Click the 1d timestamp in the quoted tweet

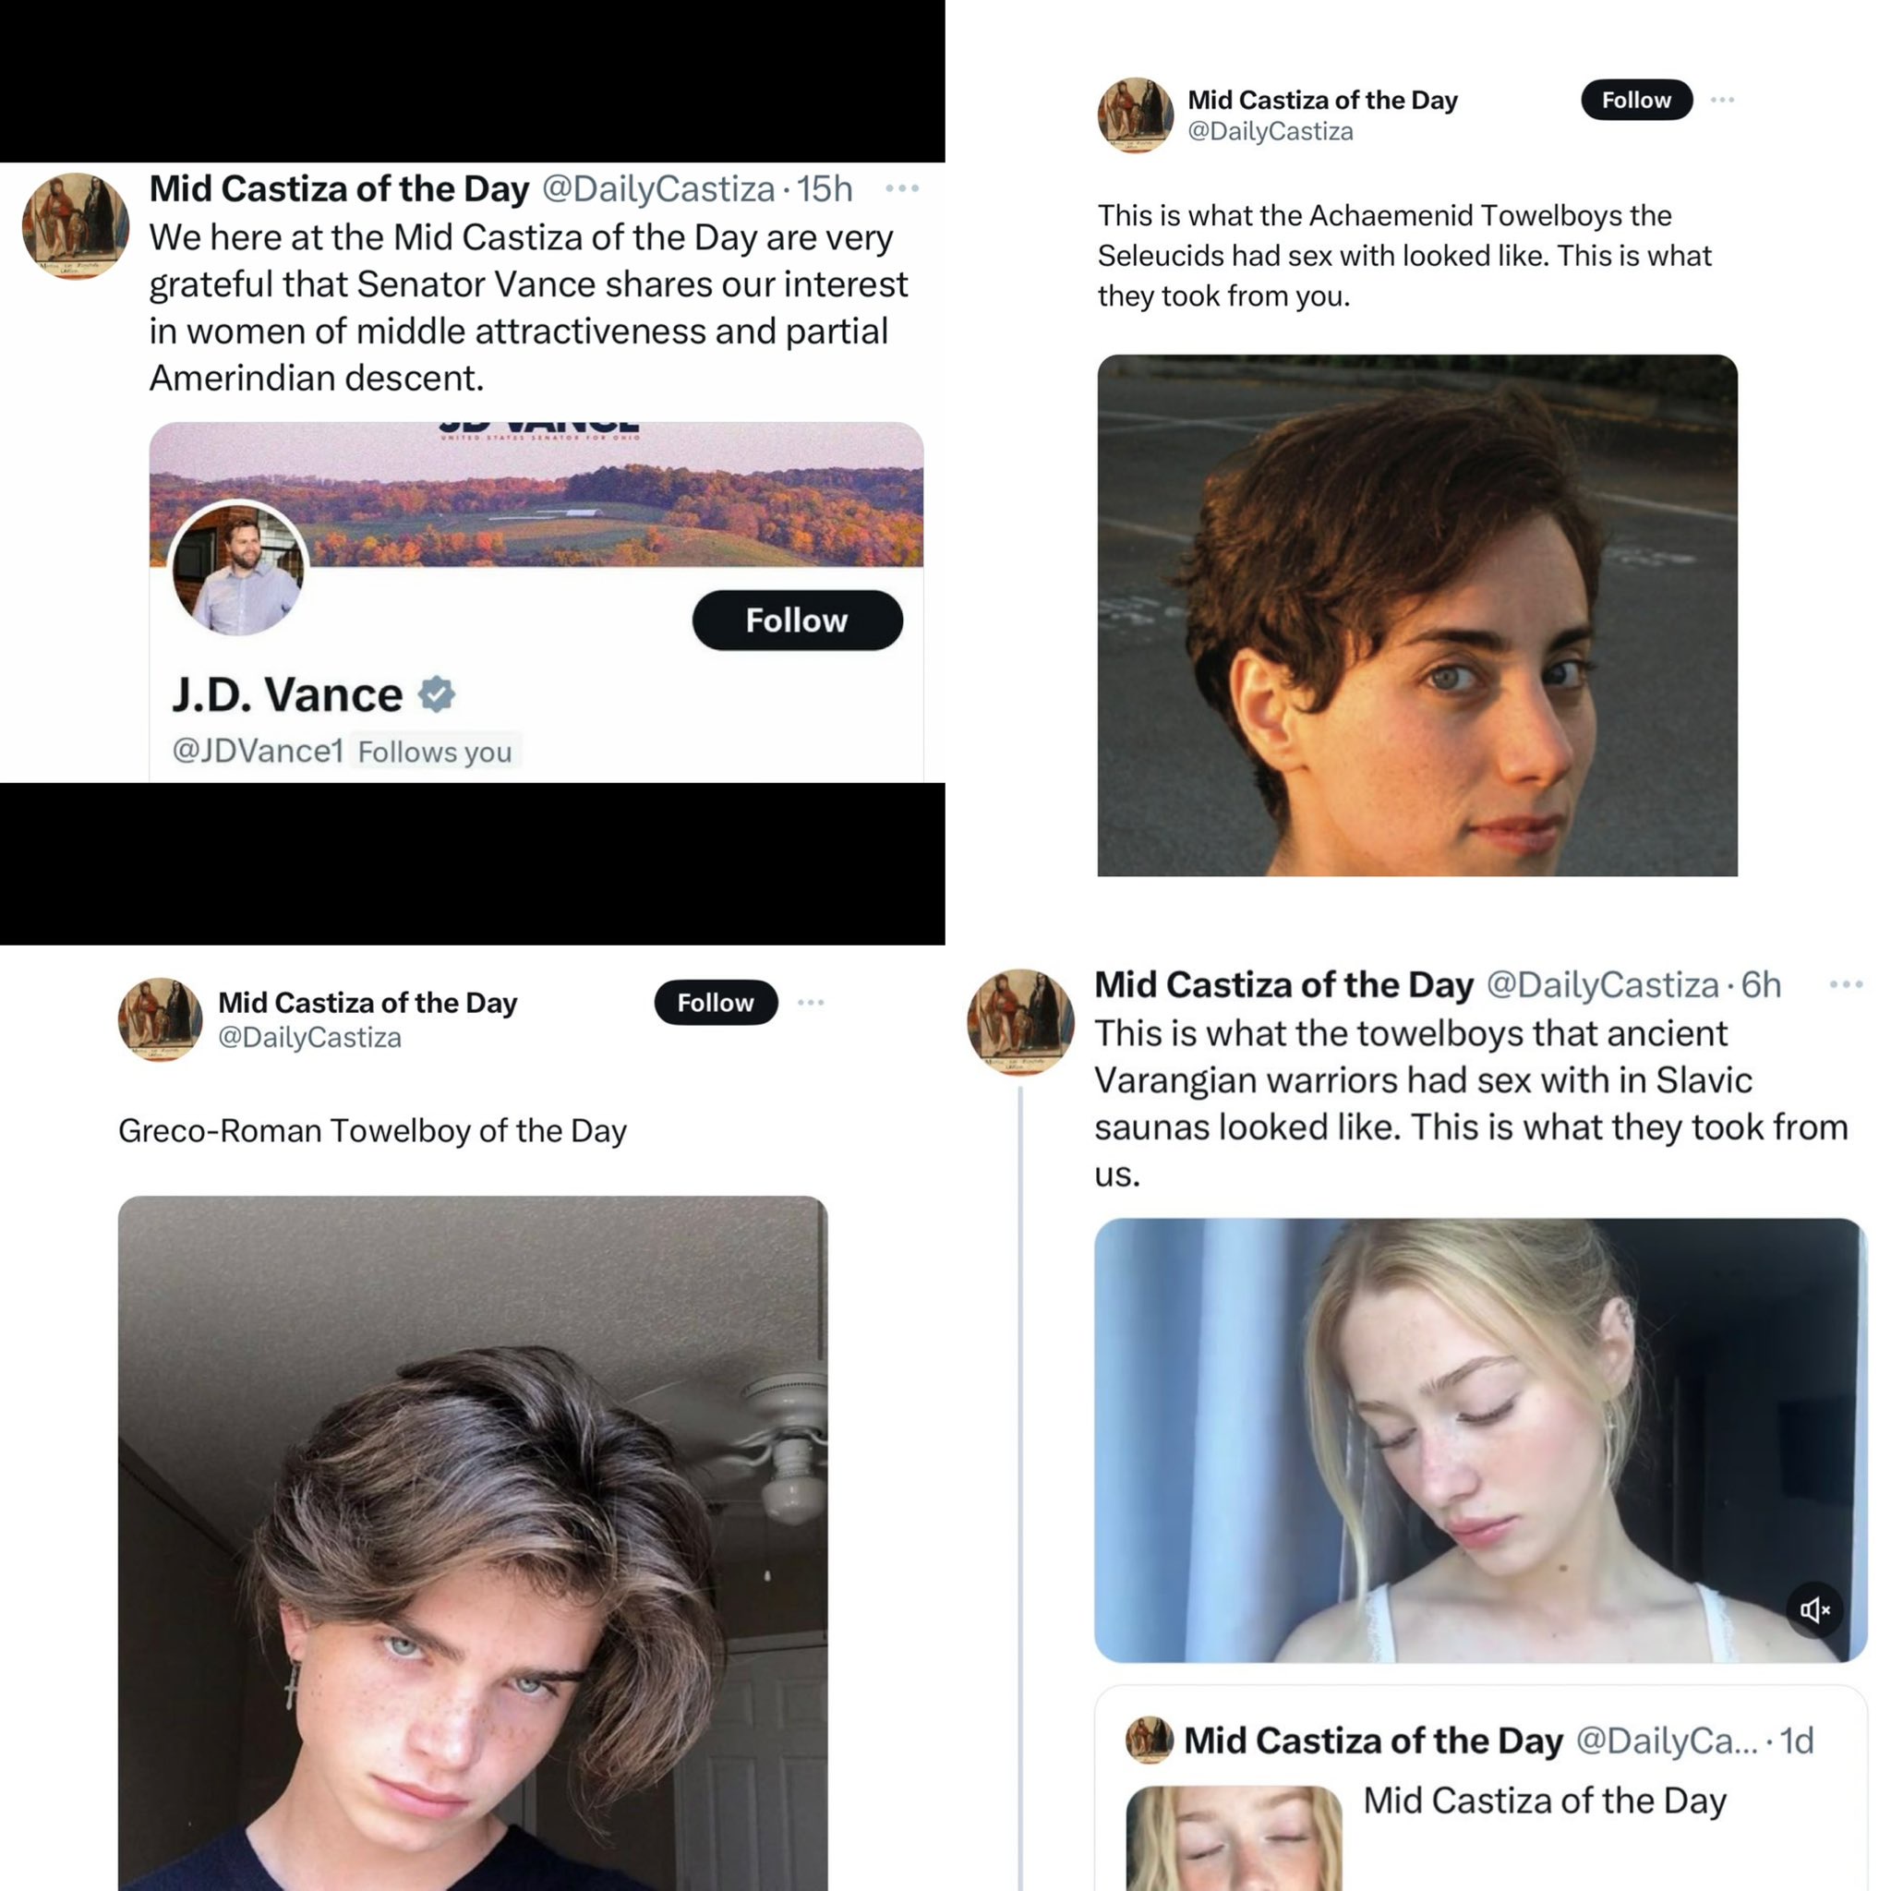pos(1796,1740)
